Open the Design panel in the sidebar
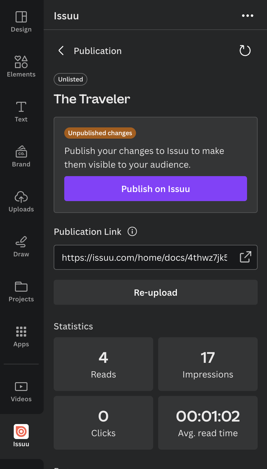The height and width of the screenshot is (469, 267). pyautogui.click(x=21, y=21)
